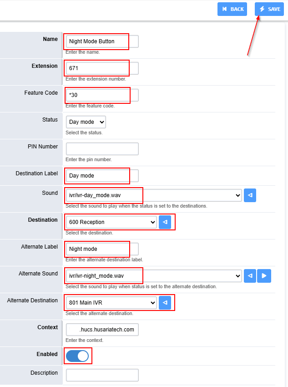Focus the Extension field containing 671
This screenshot has width=288, height=387.
[x=102, y=68]
